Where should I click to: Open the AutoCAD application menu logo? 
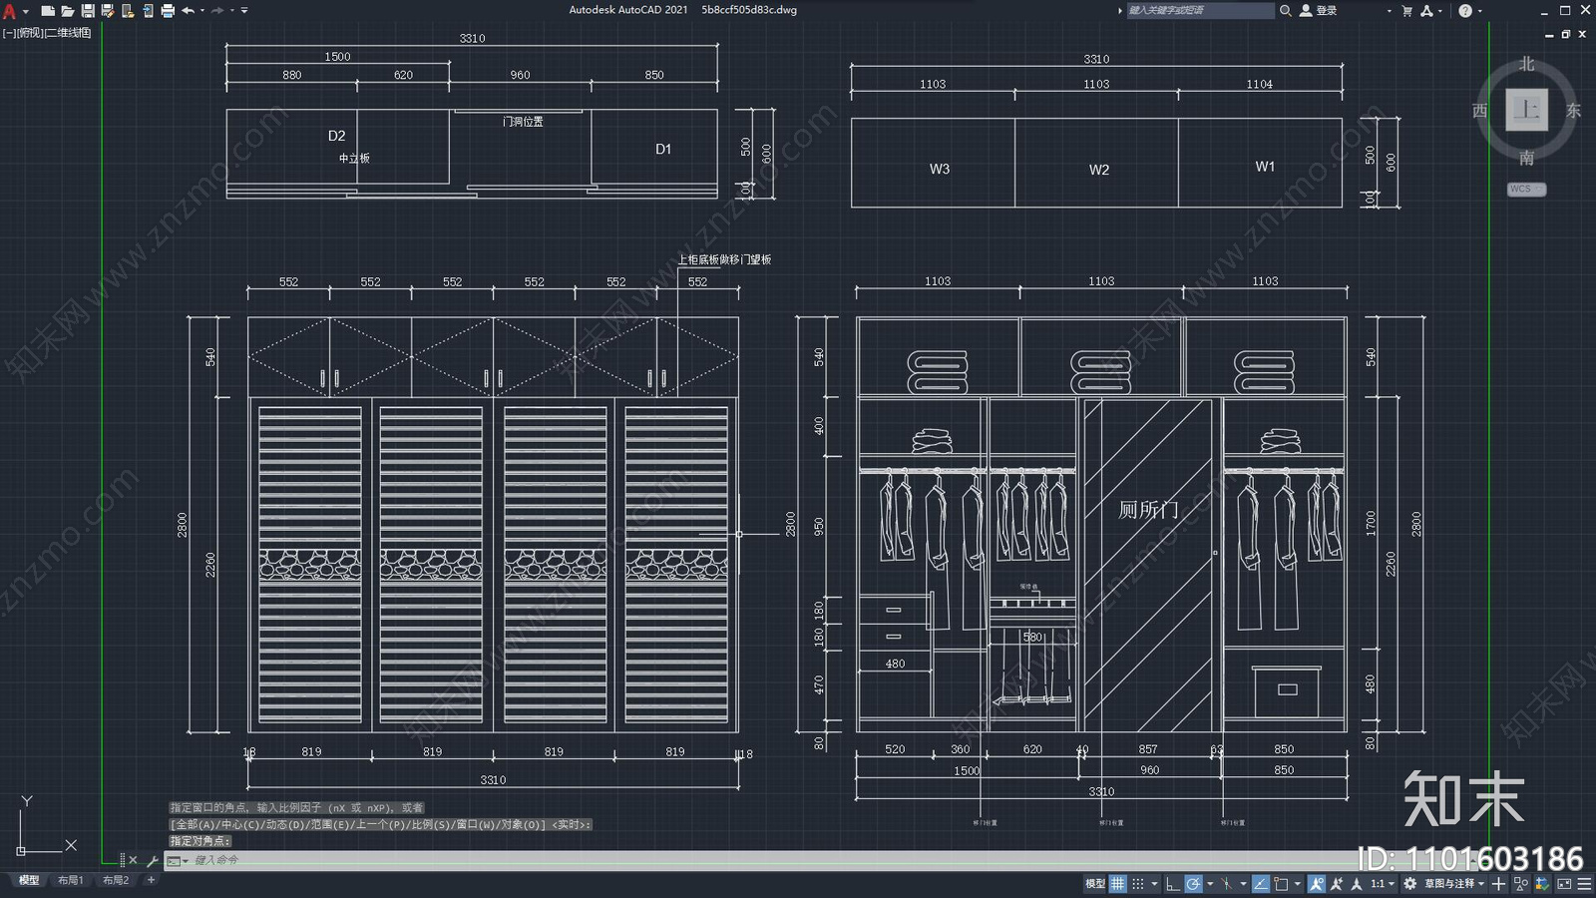tap(9, 11)
